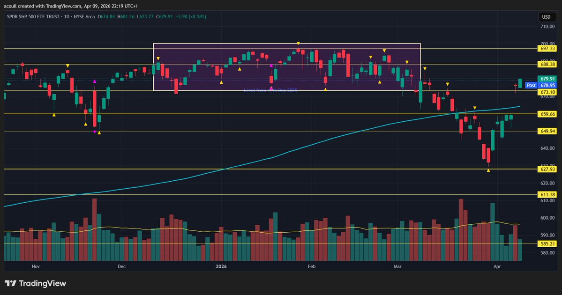Select the 659.66 price level label
The height and width of the screenshot is (295, 562).
pos(547,114)
